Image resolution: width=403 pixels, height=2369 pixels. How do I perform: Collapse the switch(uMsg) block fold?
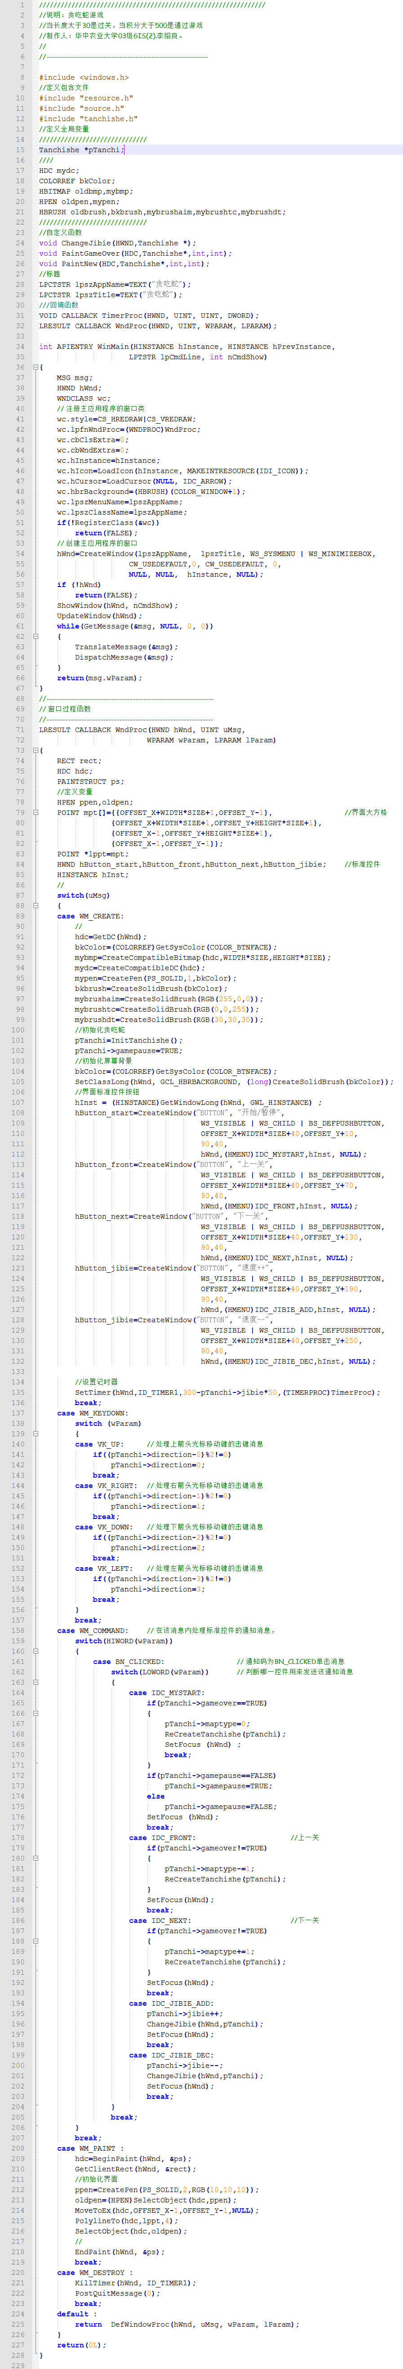[35, 906]
